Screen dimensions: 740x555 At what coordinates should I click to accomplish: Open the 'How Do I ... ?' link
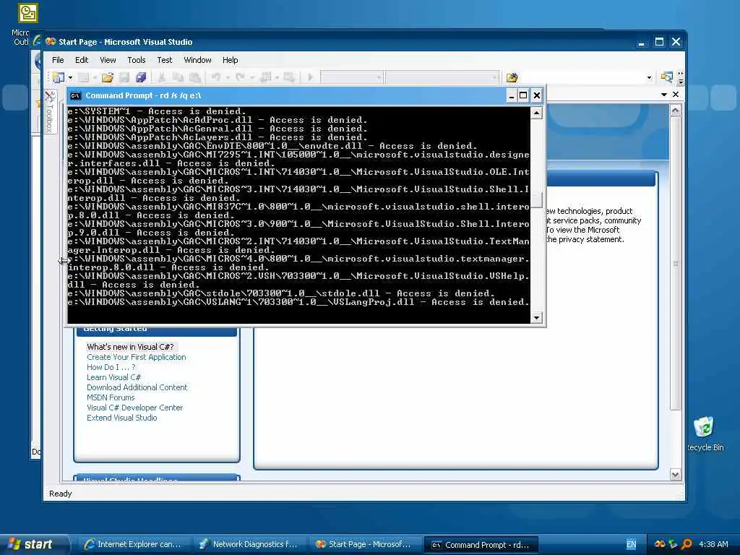(111, 367)
